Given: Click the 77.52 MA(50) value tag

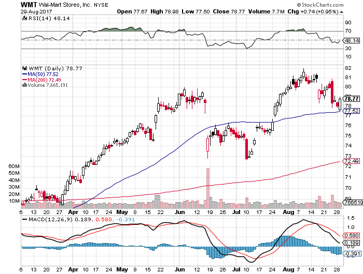Looking at the screenshot, I should (352, 111).
